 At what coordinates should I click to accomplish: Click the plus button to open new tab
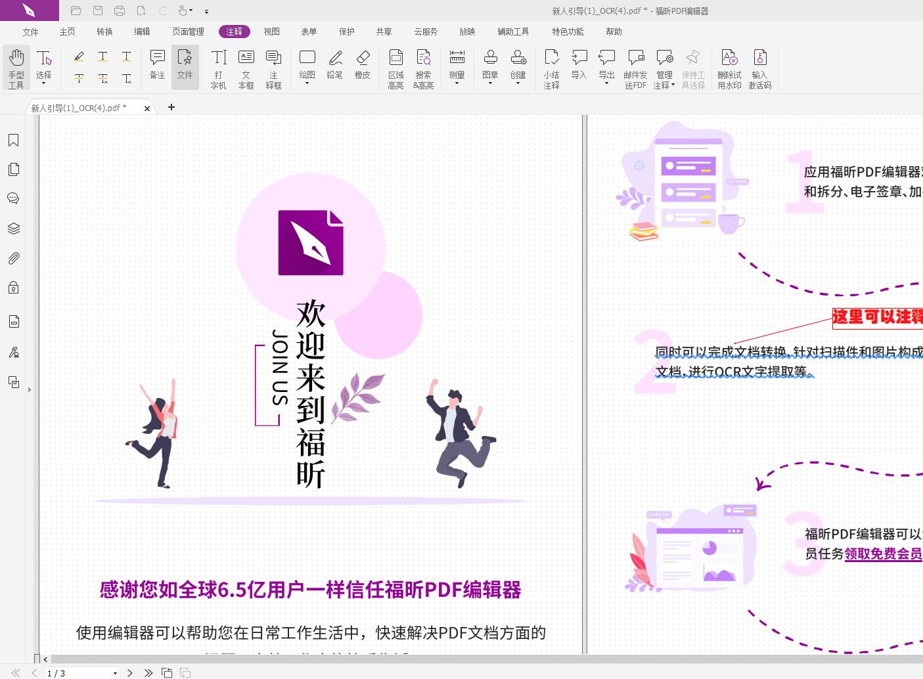click(x=171, y=107)
